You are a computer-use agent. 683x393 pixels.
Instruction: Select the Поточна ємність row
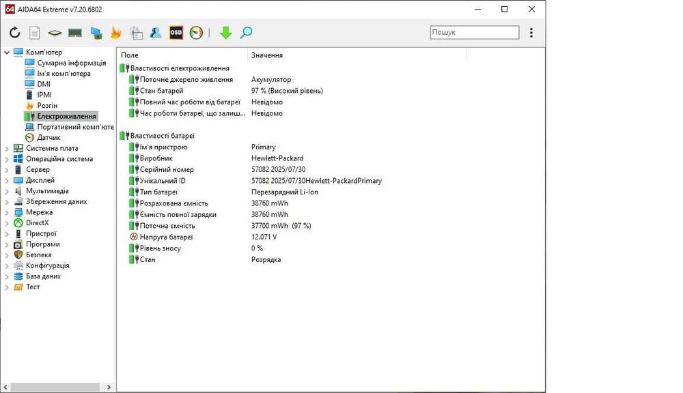[x=167, y=226]
